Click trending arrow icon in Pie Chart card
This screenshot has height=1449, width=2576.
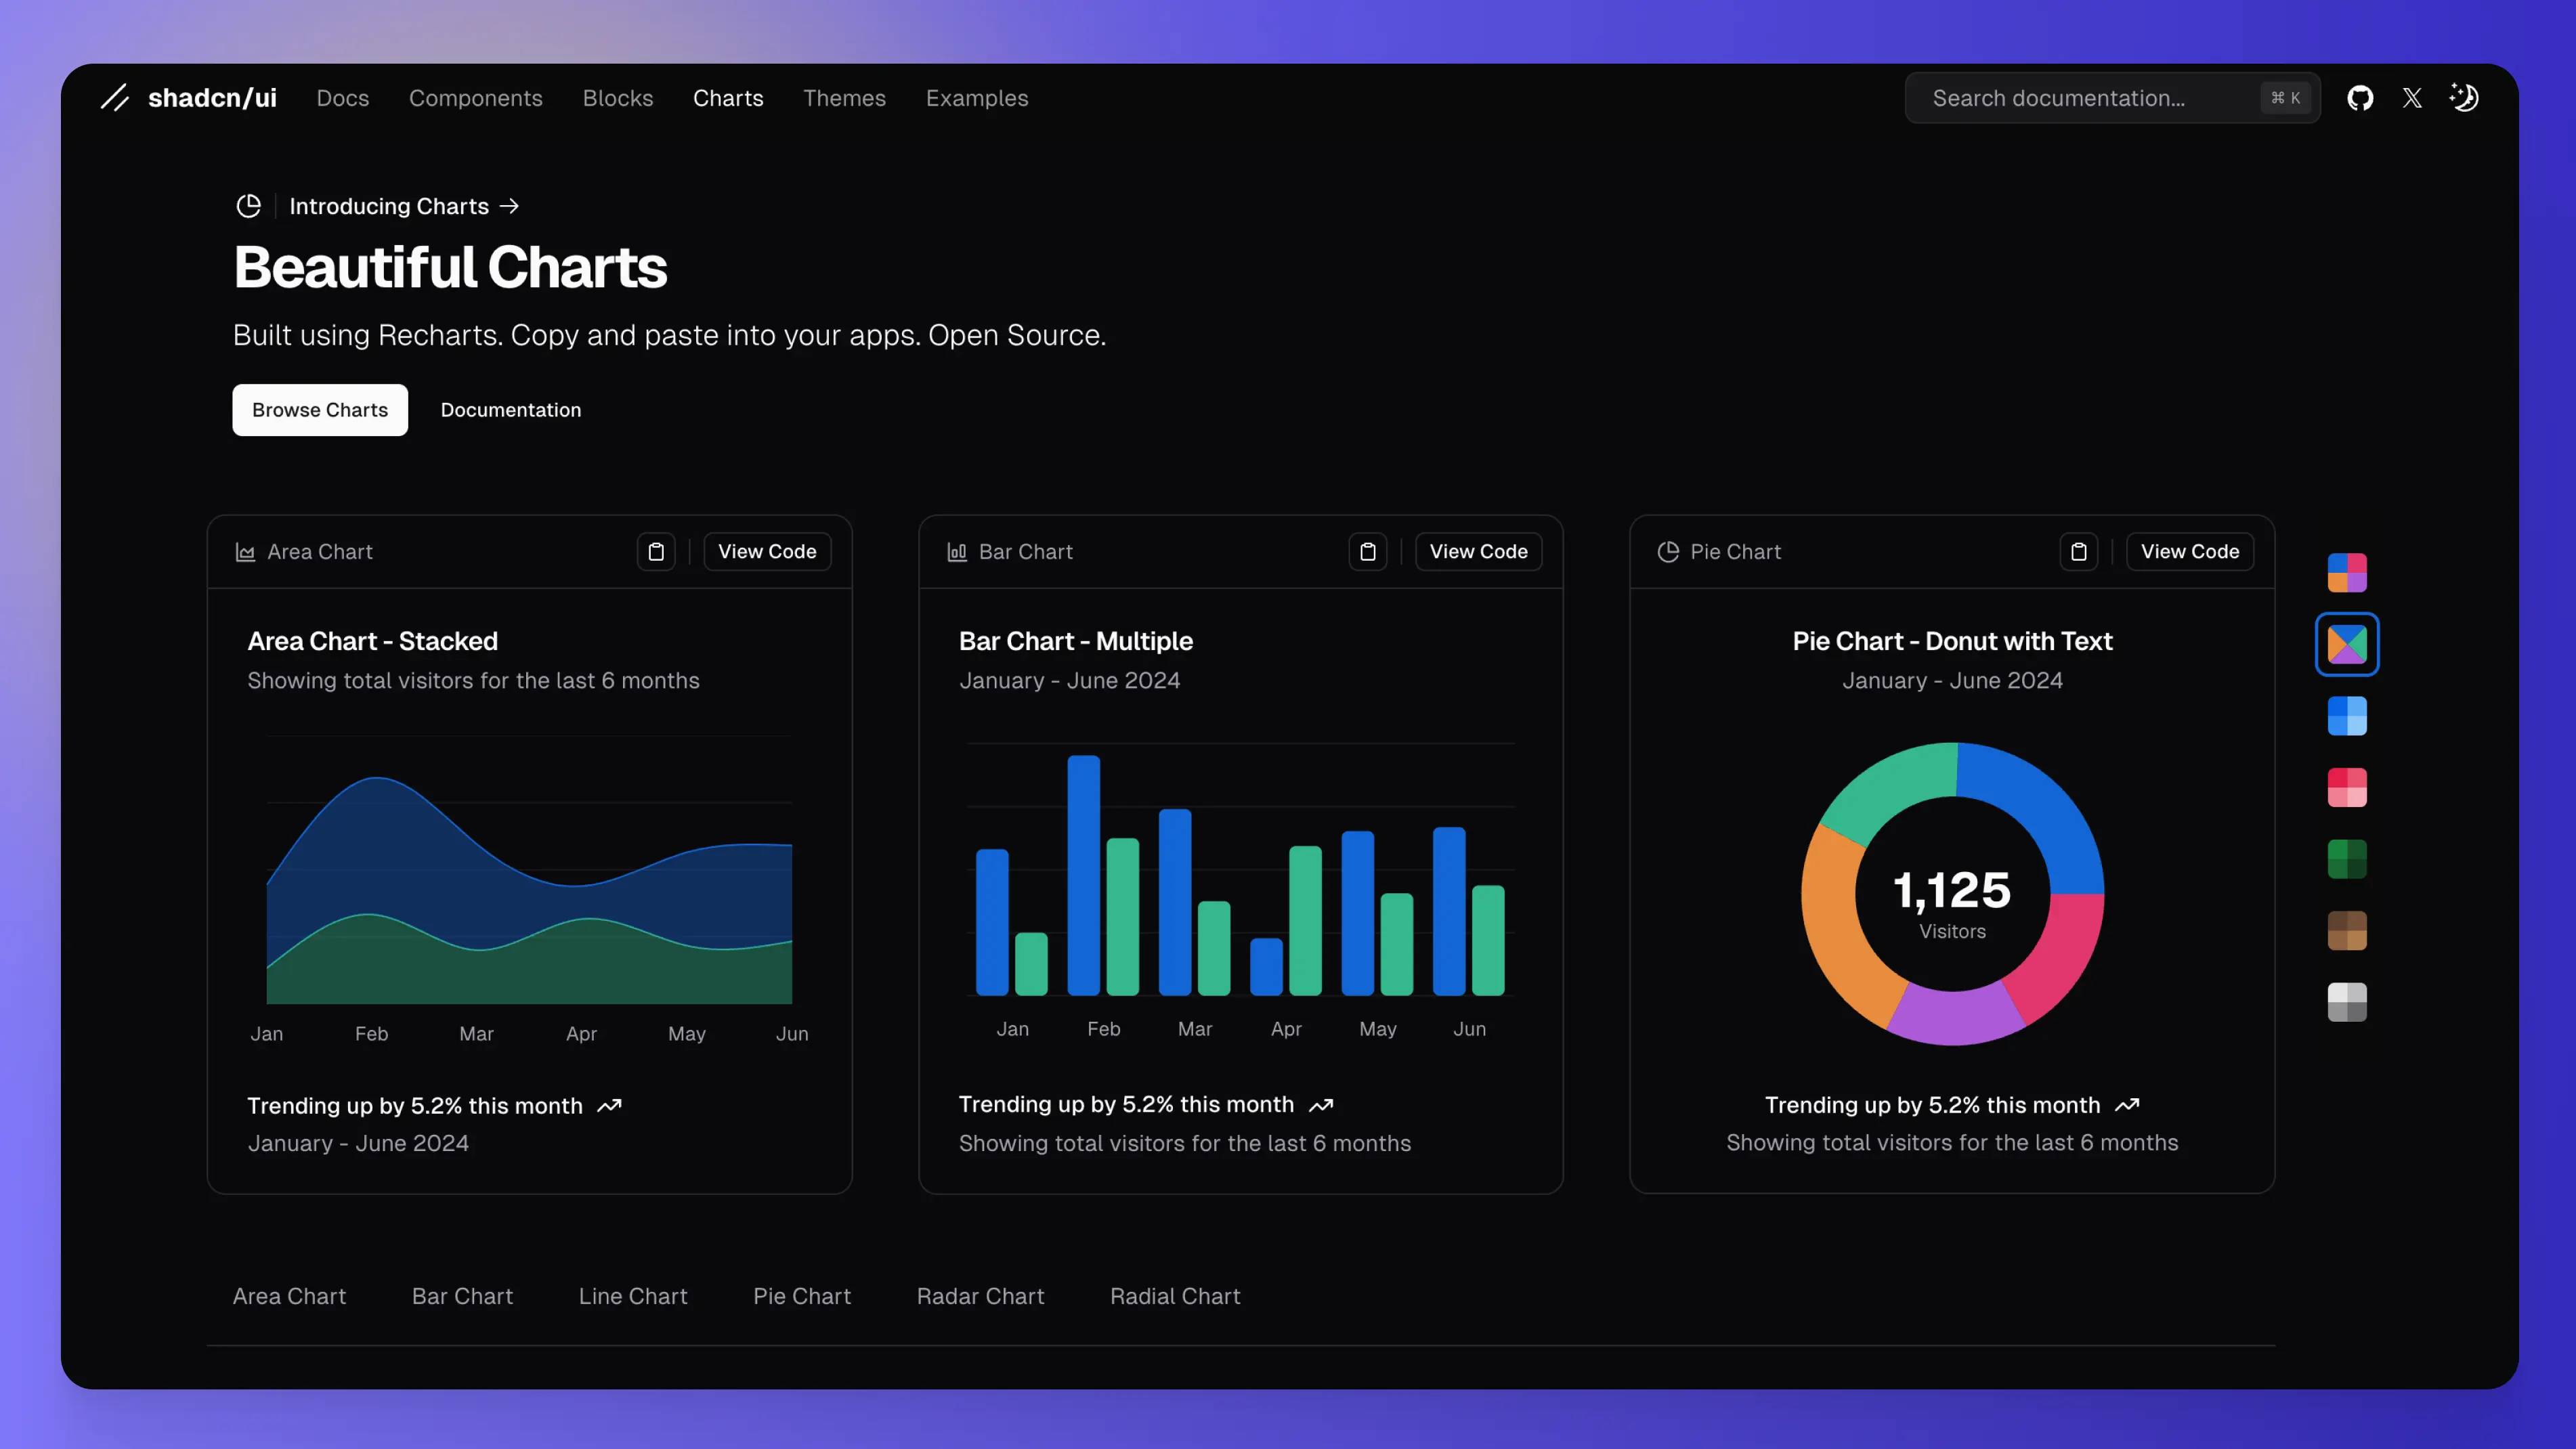2127,1105
